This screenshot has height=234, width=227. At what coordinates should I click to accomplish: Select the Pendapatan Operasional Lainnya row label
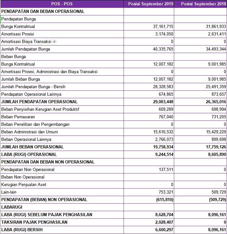tap(31, 94)
